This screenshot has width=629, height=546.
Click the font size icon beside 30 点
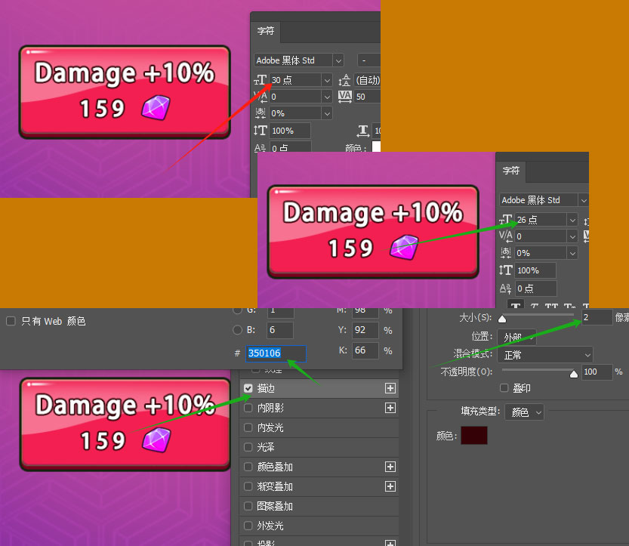[x=261, y=79]
